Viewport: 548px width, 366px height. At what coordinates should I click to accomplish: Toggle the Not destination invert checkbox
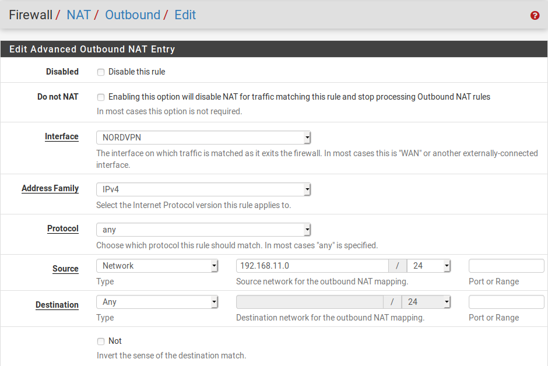pyautogui.click(x=101, y=342)
